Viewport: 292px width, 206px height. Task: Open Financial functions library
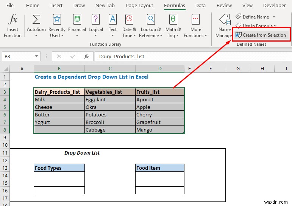click(77, 20)
